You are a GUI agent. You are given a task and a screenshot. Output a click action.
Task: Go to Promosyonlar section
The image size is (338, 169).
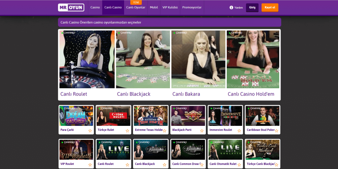pyautogui.click(x=192, y=7)
